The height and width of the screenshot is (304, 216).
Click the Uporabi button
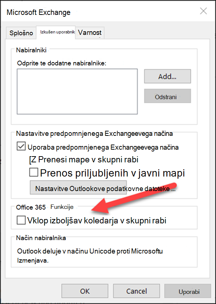coord(188,291)
